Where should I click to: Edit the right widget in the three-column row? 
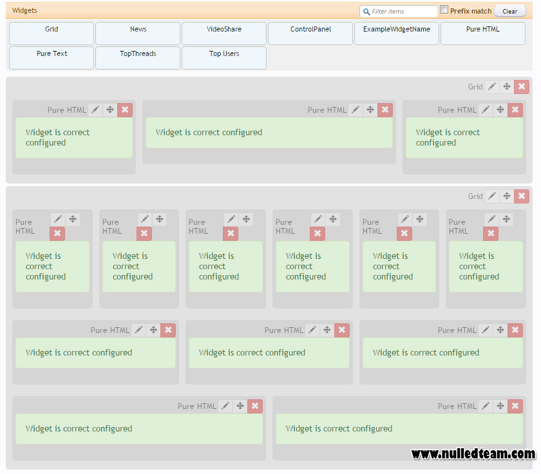[x=486, y=330]
